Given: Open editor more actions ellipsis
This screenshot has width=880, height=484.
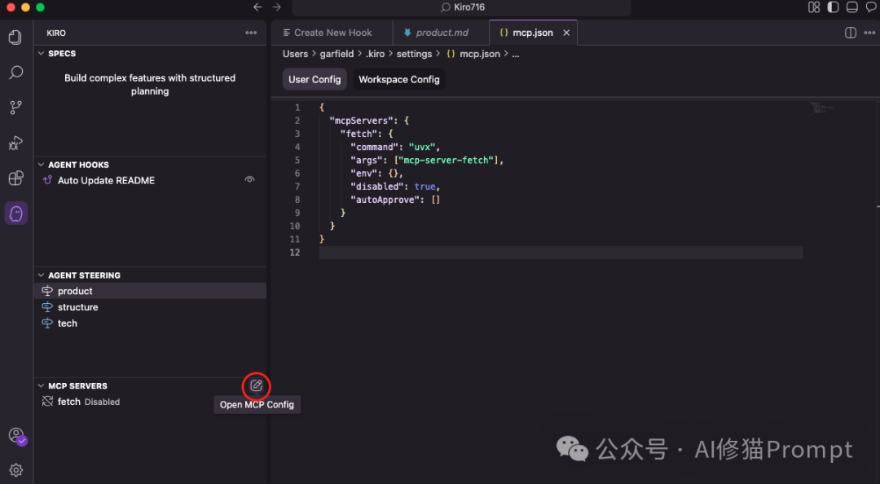Looking at the screenshot, I should [x=869, y=33].
